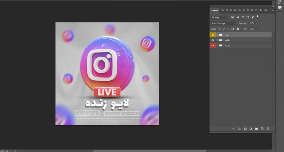Click the horizontal scrollbar thumb
284x152 pixels.
click(149, 151)
